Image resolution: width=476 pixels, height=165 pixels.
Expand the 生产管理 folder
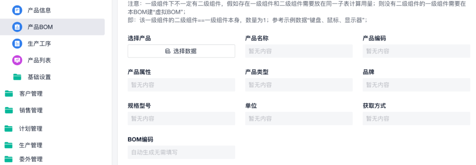(31, 145)
